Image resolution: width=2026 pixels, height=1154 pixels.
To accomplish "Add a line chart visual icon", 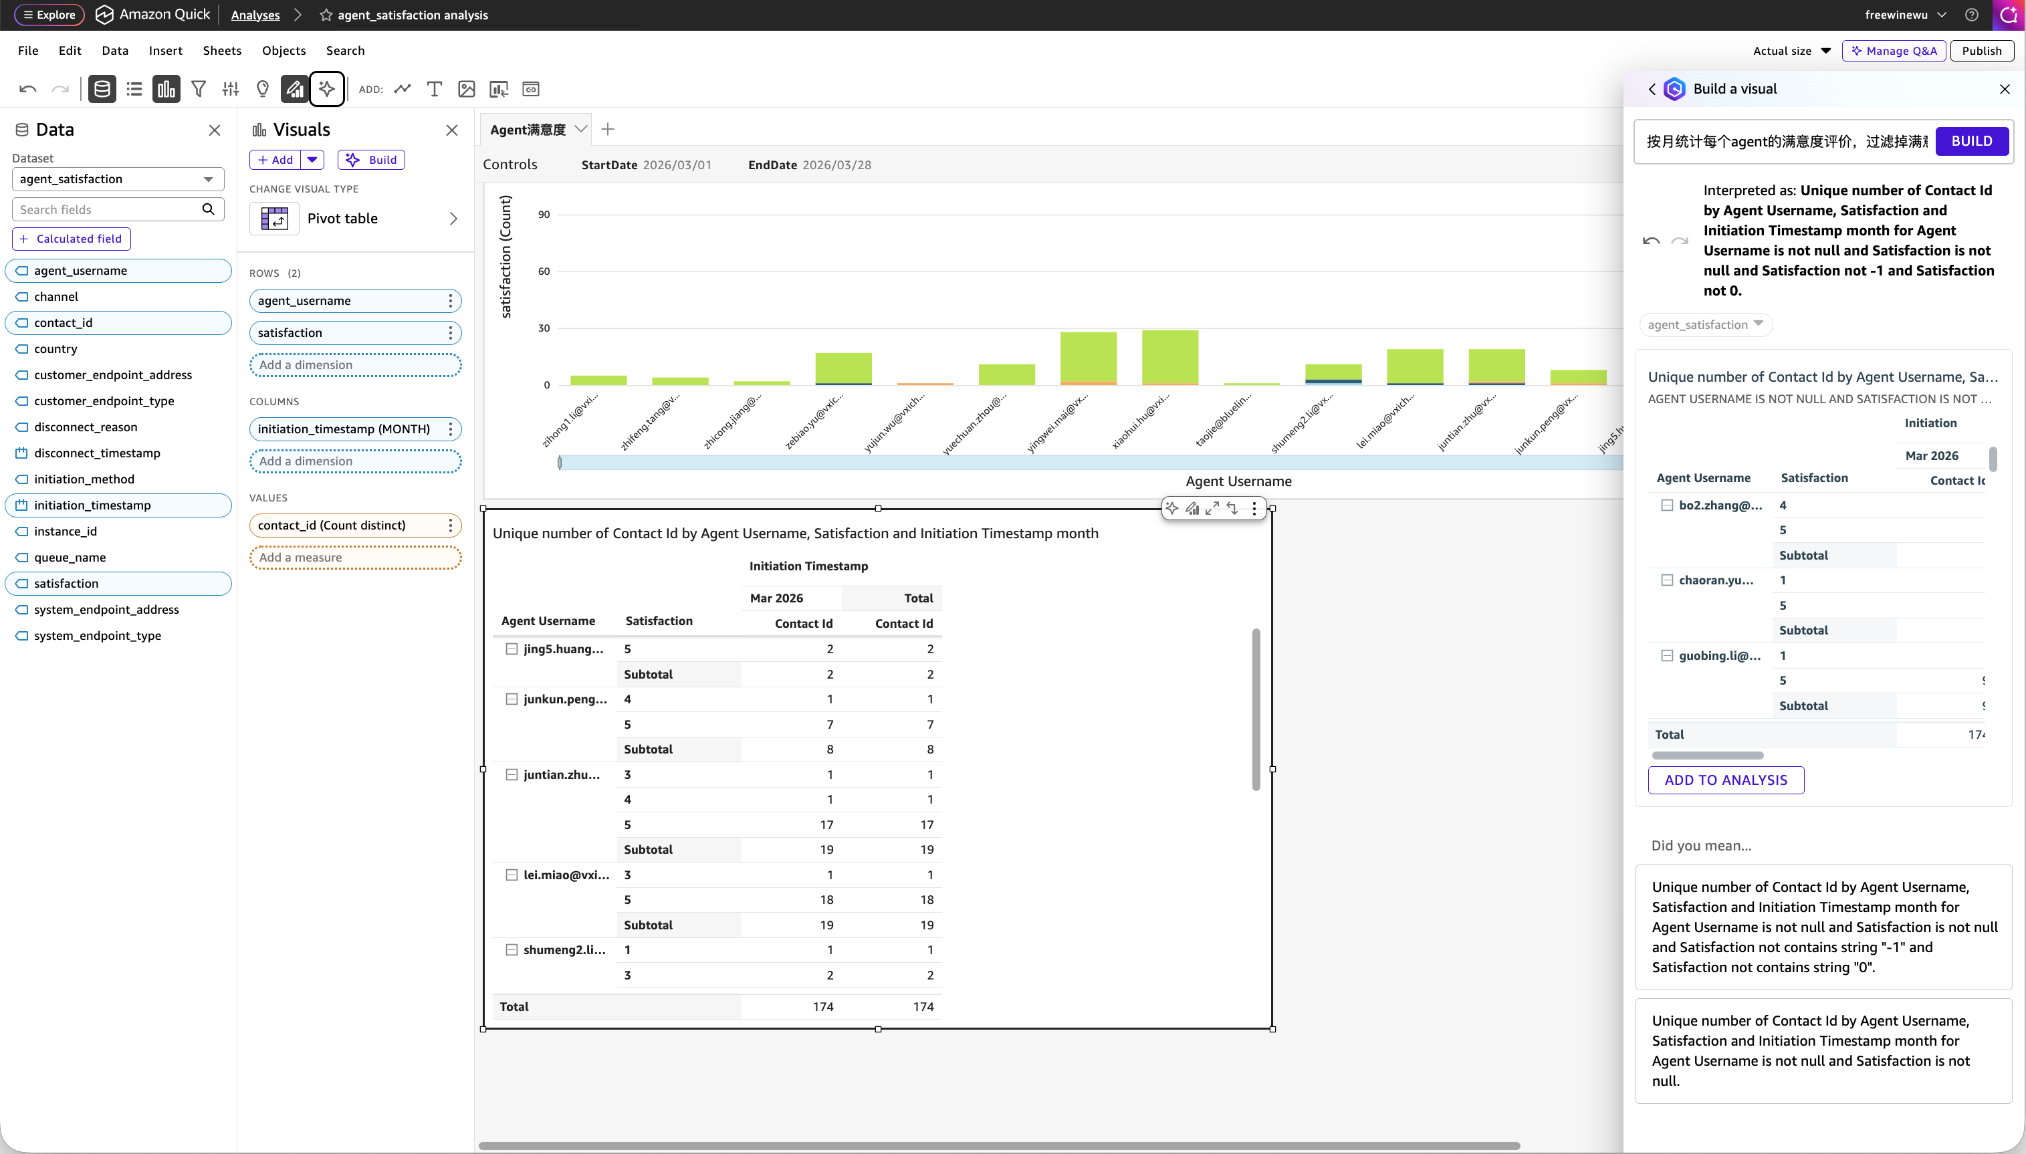I will 403,89.
